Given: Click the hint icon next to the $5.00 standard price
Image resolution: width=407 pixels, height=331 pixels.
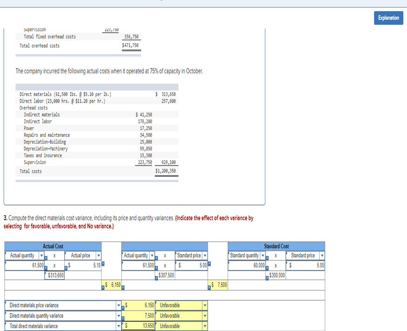Looking at the screenshot, I should point(209,264).
